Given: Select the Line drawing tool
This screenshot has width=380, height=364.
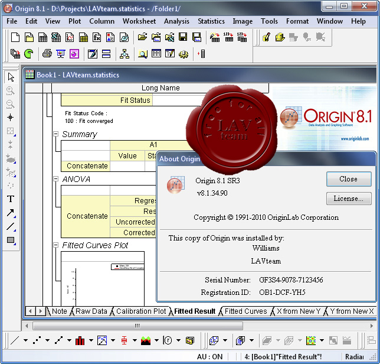Looking at the screenshot, I should click(x=11, y=226).
